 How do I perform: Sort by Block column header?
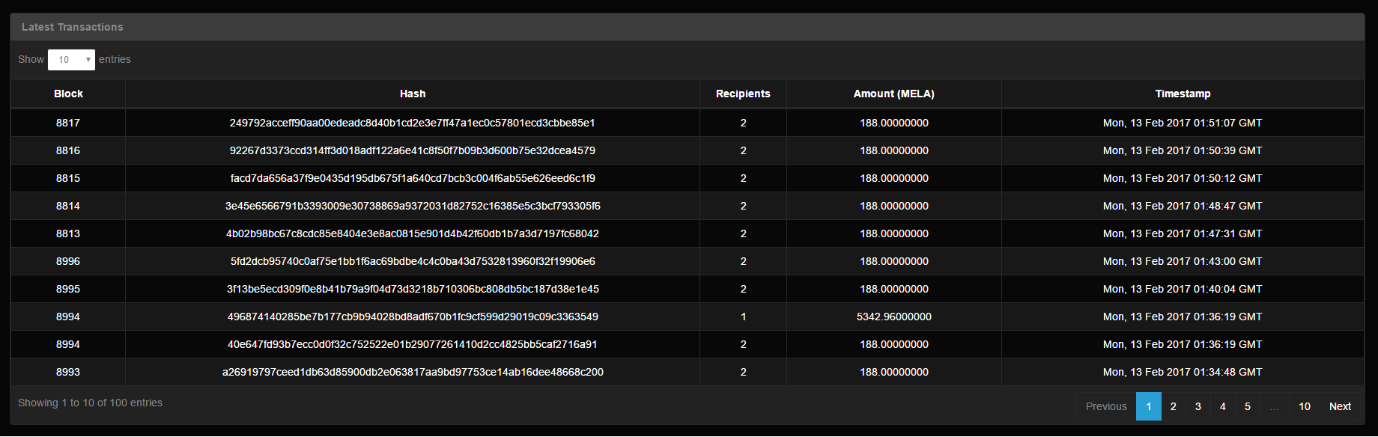(68, 94)
